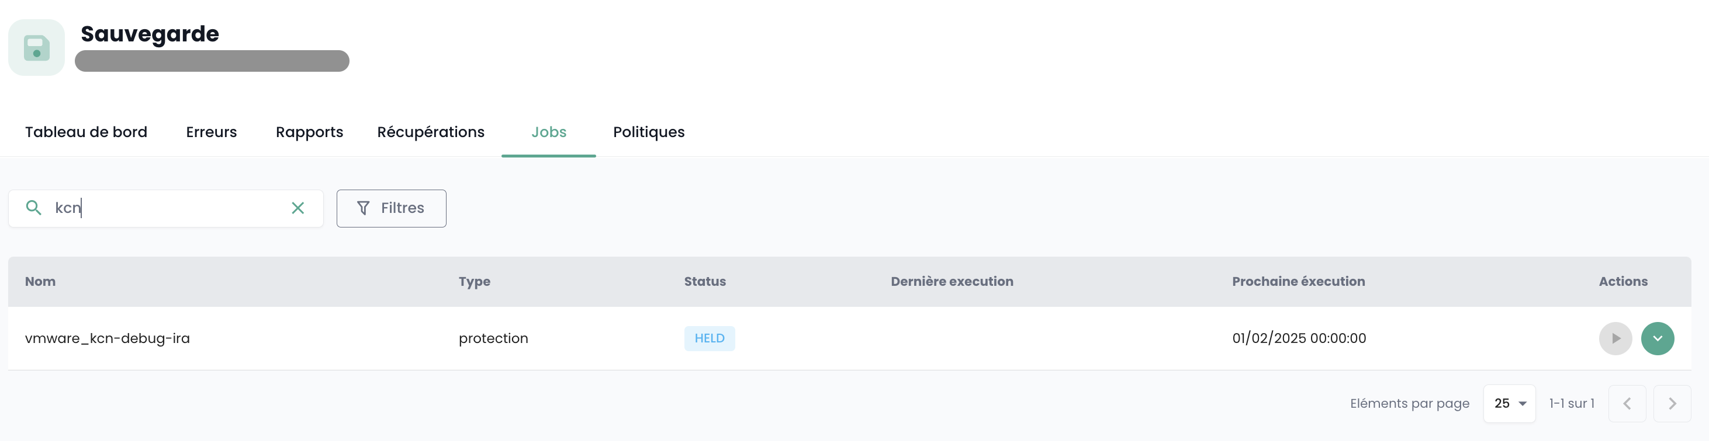The image size is (1709, 441).
Task: Open the items per page dropdown
Action: pos(1509,403)
